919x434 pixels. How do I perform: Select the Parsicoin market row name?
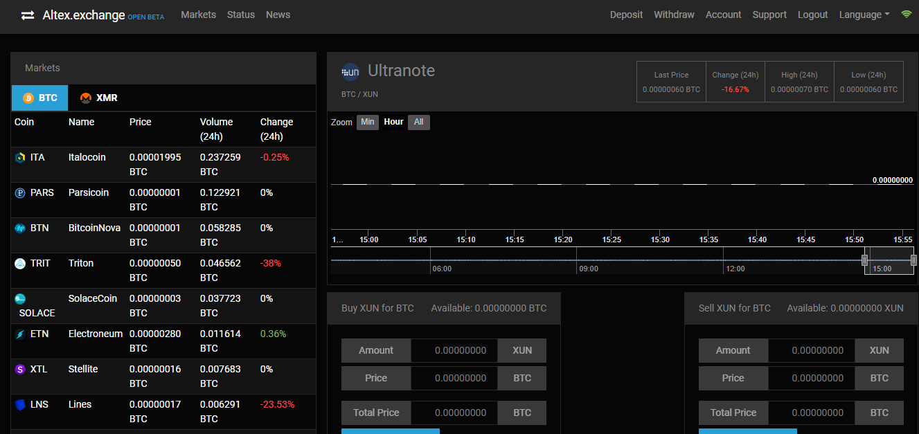click(89, 193)
